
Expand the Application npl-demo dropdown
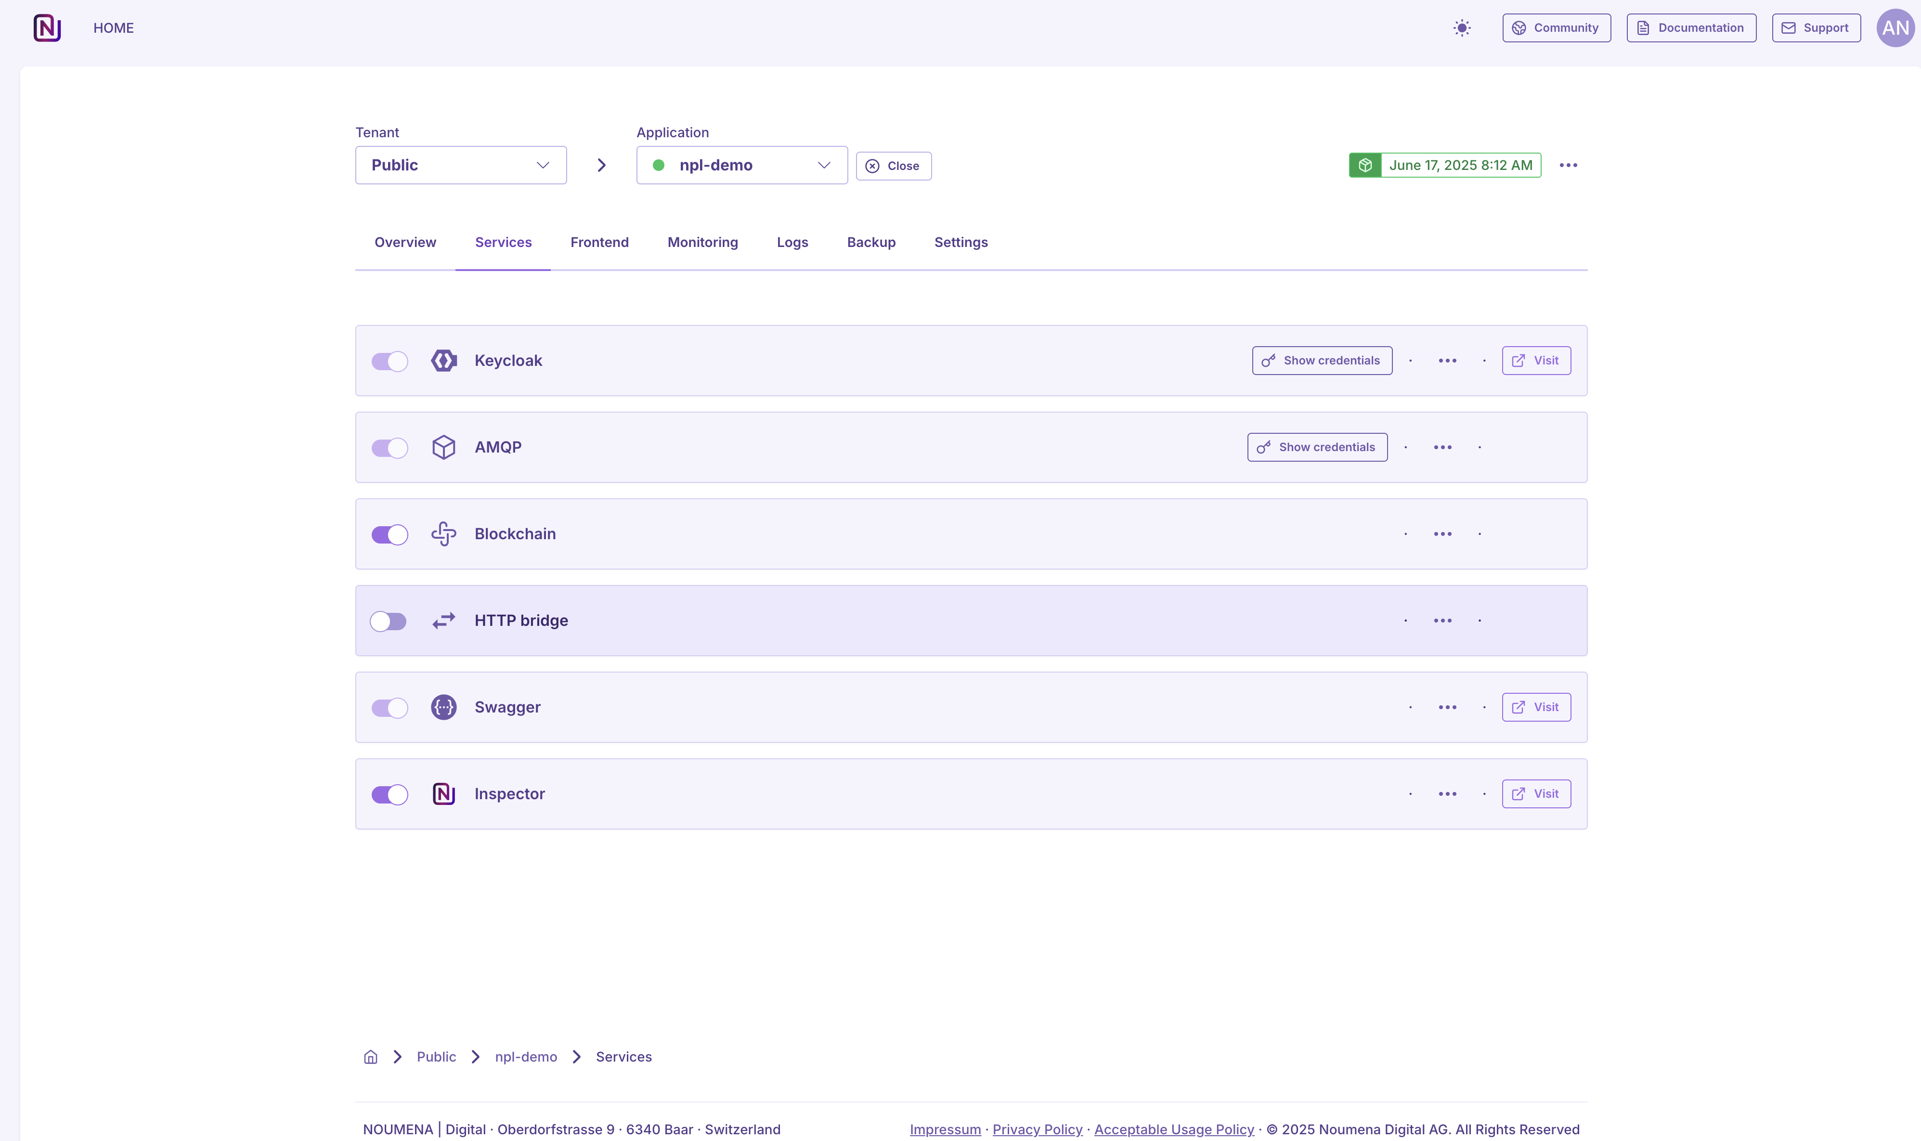click(x=741, y=165)
